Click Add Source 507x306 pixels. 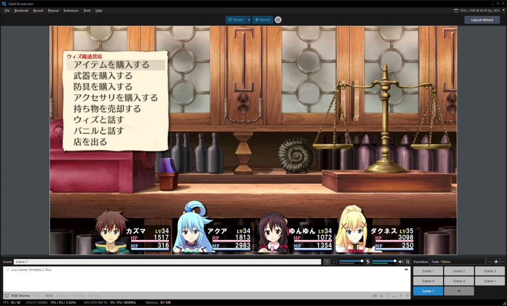click(17, 296)
